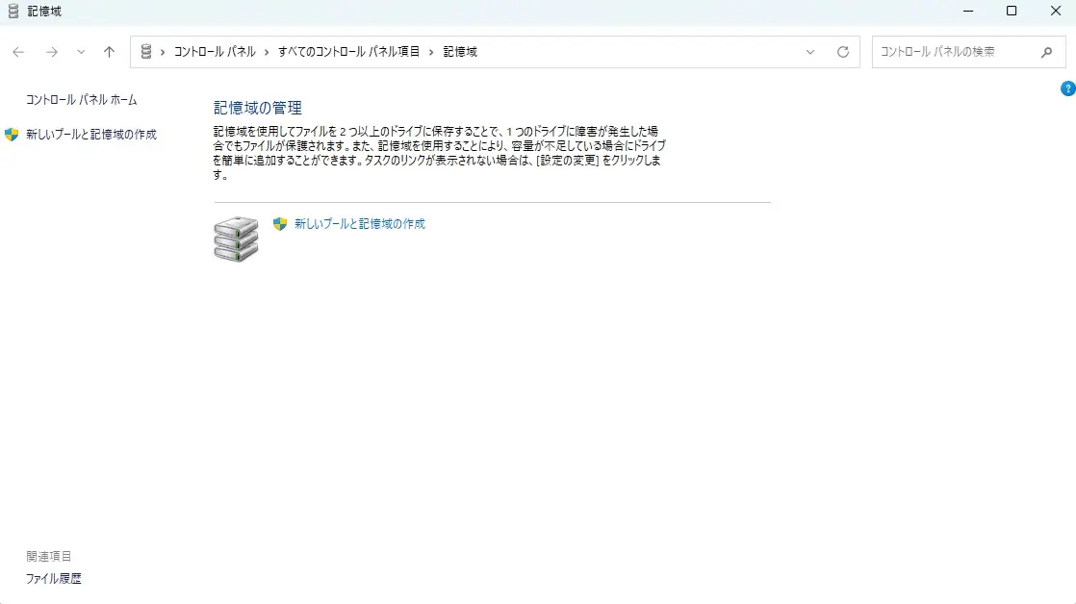Click shield icon beside sidebar 新しいプールと記憶域の作成
This screenshot has width=1076, height=604.
(x=11, y=135)
